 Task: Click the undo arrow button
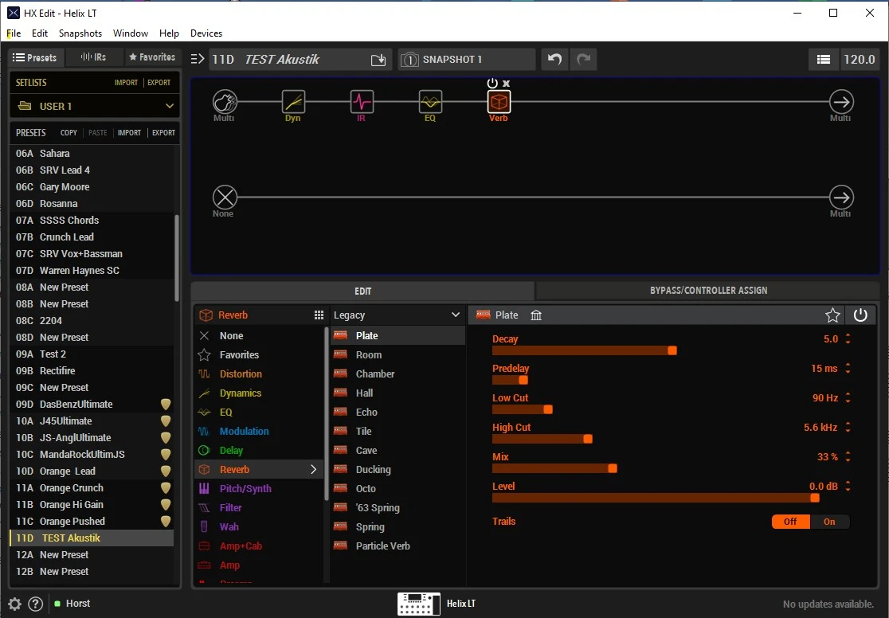[x=554, y=60]
